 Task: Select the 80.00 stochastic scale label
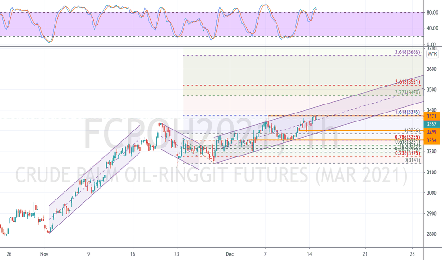point(433,13)
